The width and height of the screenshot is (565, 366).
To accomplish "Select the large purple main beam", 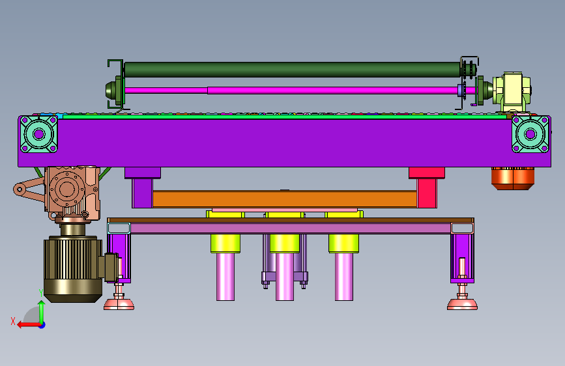I will 284,143.
